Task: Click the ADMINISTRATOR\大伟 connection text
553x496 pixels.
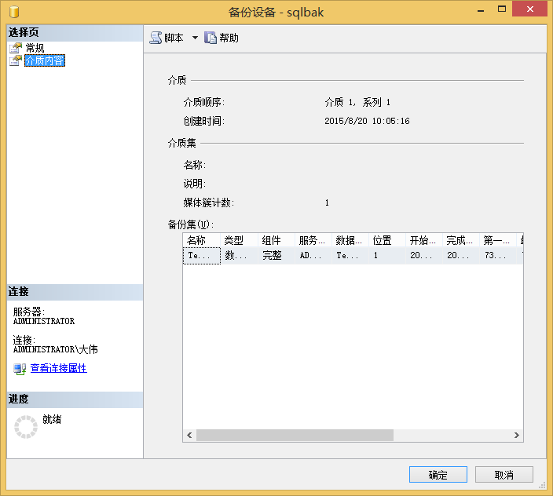Action: pyautogui.click(x=55, y=349)
